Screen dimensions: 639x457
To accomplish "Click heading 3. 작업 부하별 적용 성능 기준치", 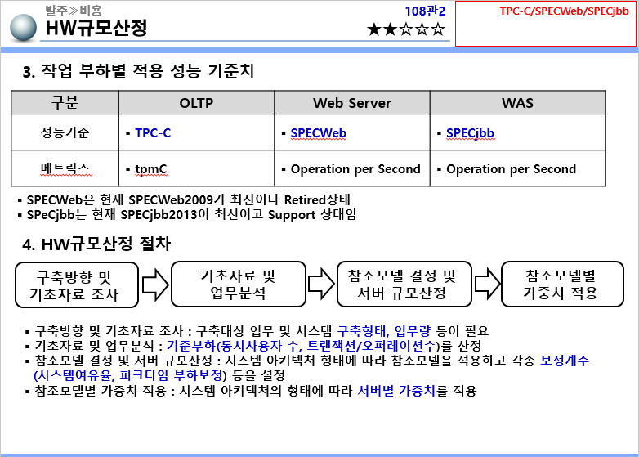I will click(138, 71).
